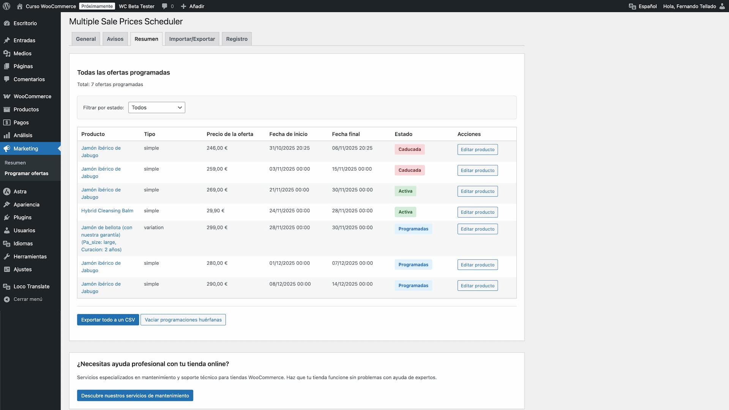729x410 pixels.
Task: Click Vaciar programaciones huérfanas
Action: [183, 320]
